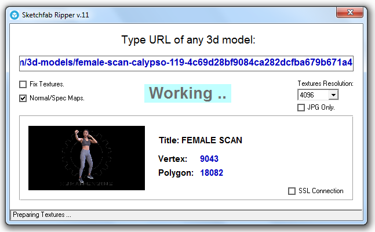Click the 4096 resolution combo box value

tap(312, 95)
